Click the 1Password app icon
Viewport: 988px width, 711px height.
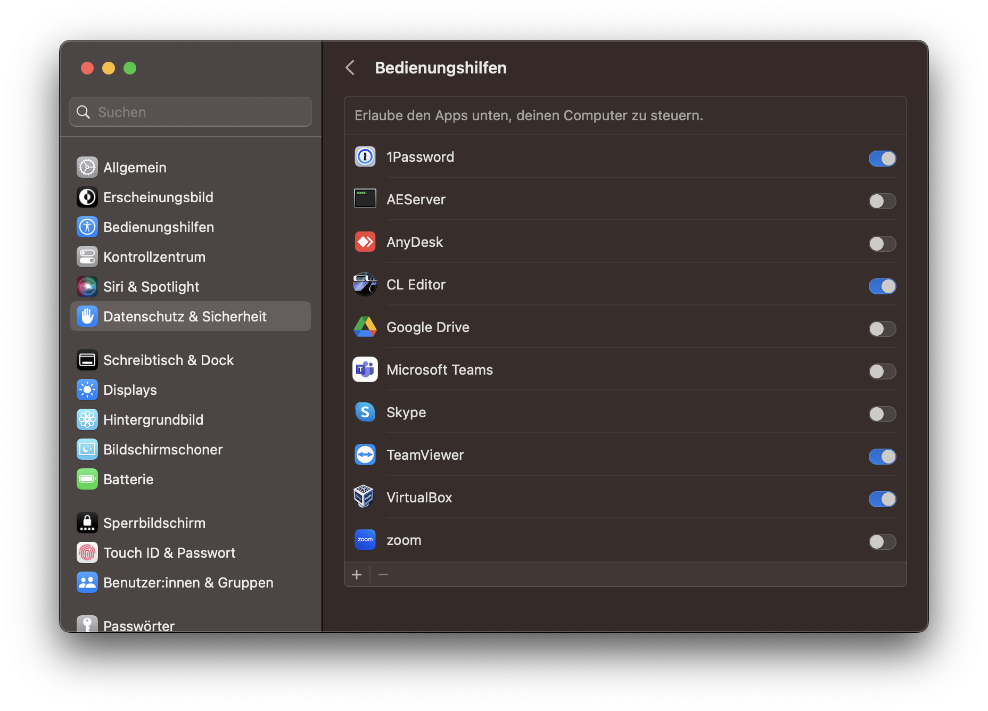click(x=365, y=156)
